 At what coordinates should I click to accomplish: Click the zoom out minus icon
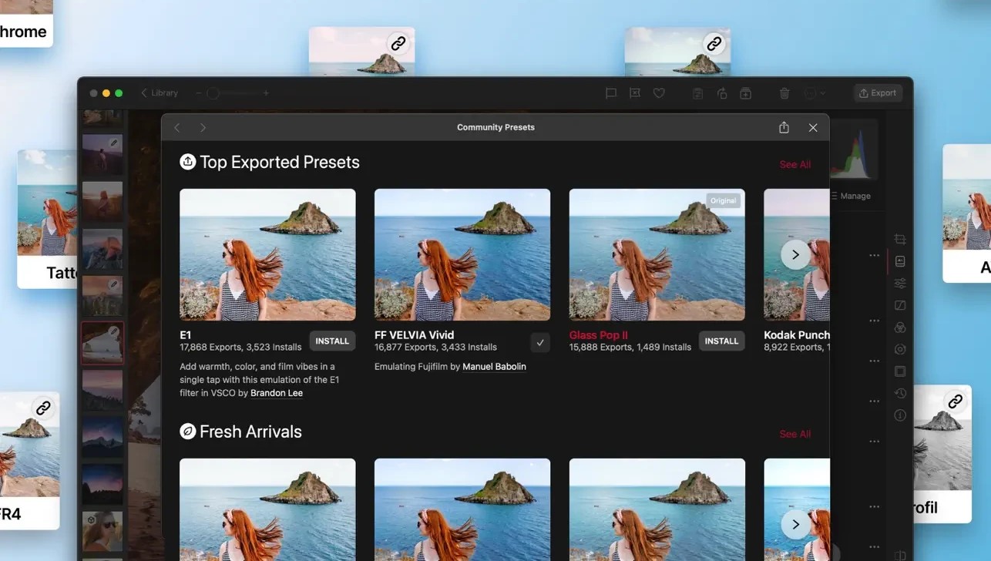point(198,93)
